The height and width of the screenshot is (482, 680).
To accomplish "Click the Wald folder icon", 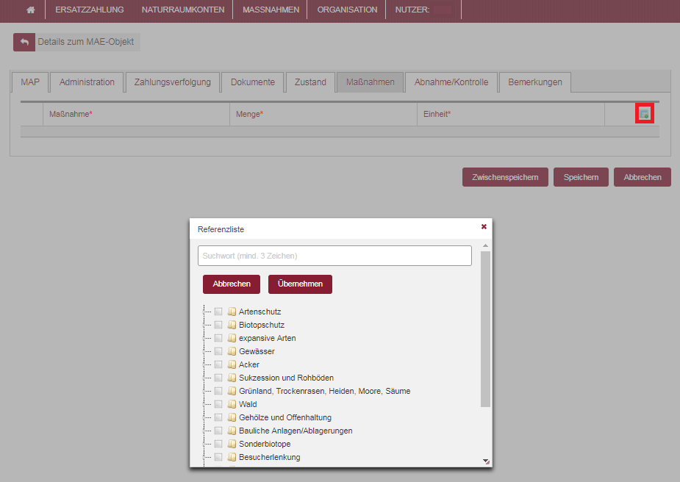I will pos(232,404).
